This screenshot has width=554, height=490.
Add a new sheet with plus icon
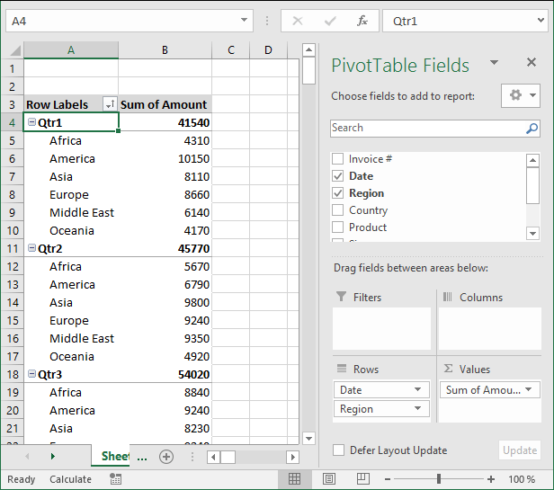pos(166,457)
